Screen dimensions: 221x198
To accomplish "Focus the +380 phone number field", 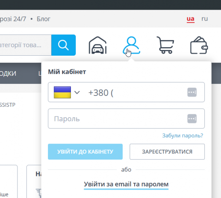I will [126, 92].
